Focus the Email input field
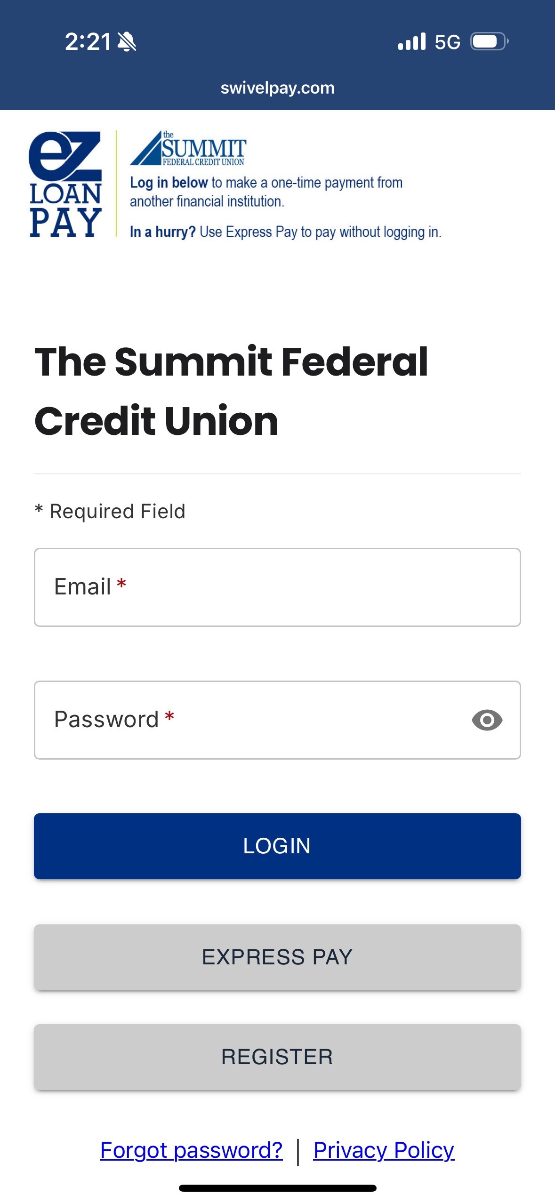The image size is (555, 1203). point(277,587)
